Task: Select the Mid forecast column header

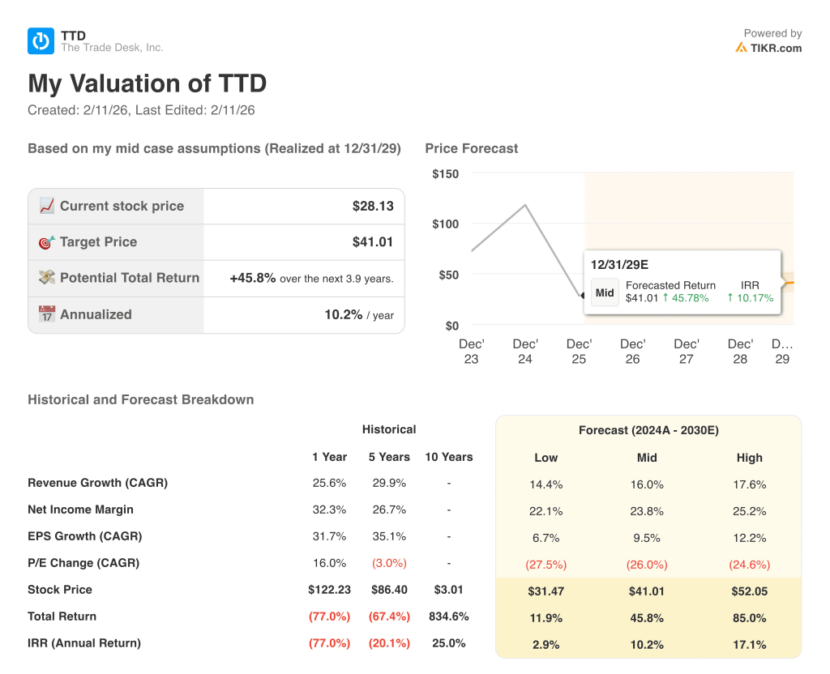Action: (x=647, y=458)
